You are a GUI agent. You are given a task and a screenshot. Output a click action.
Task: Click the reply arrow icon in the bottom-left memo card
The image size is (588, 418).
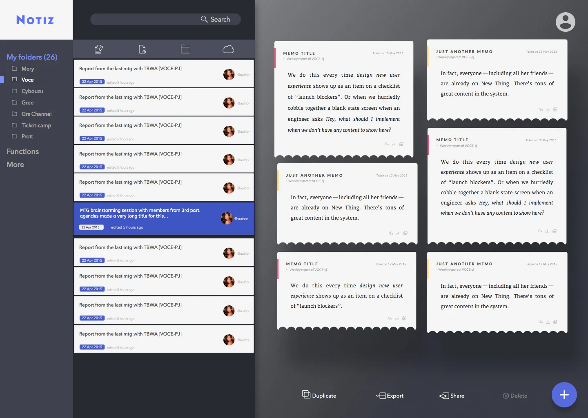[x=390, y=318]
